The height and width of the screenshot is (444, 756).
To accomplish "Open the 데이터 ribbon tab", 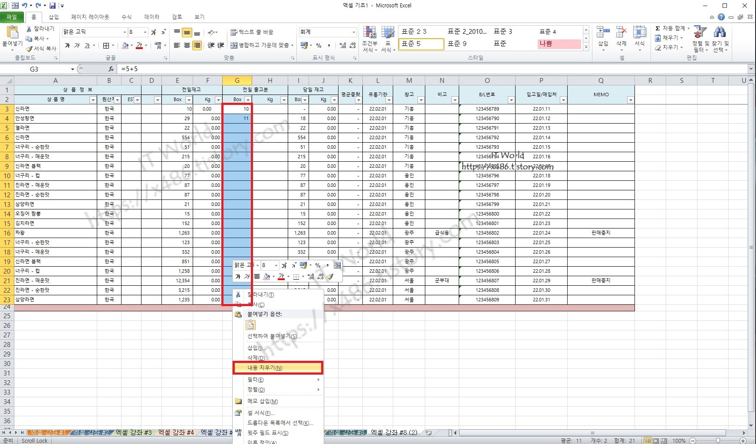I will point(152,17).
